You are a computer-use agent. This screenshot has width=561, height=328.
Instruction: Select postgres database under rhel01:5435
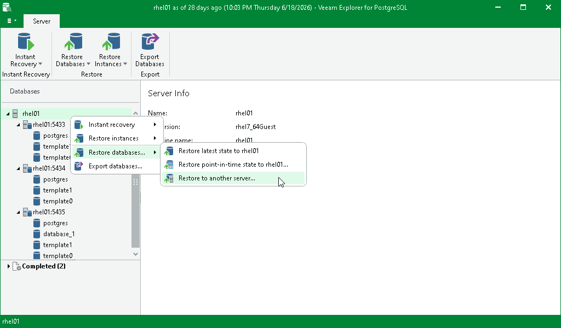tap(55, 223)
